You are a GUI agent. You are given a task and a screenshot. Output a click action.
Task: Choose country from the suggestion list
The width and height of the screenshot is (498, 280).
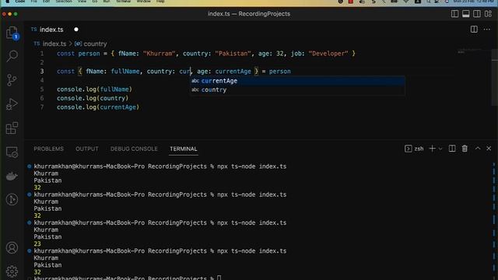tap(297, 90)
